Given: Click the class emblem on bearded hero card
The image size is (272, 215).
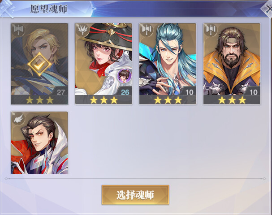Looking at the screenshot, I should pyautogui.click(x=211, y=30).
